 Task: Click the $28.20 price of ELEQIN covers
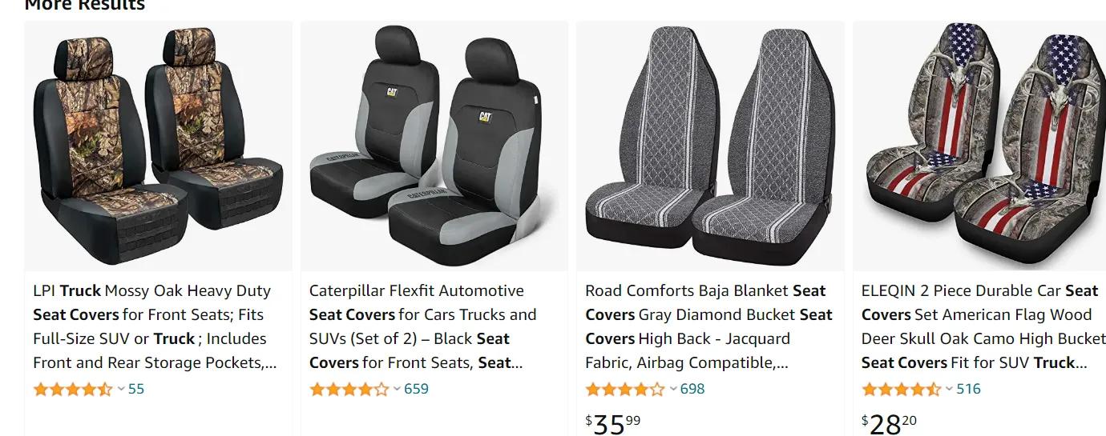click(x=889, y=423)
